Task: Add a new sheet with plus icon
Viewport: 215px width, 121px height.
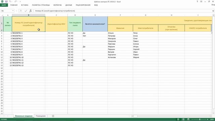Action: [x=53, y=116]
